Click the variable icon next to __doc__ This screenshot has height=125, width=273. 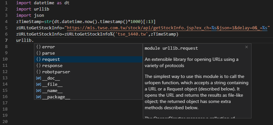point(39,78)
